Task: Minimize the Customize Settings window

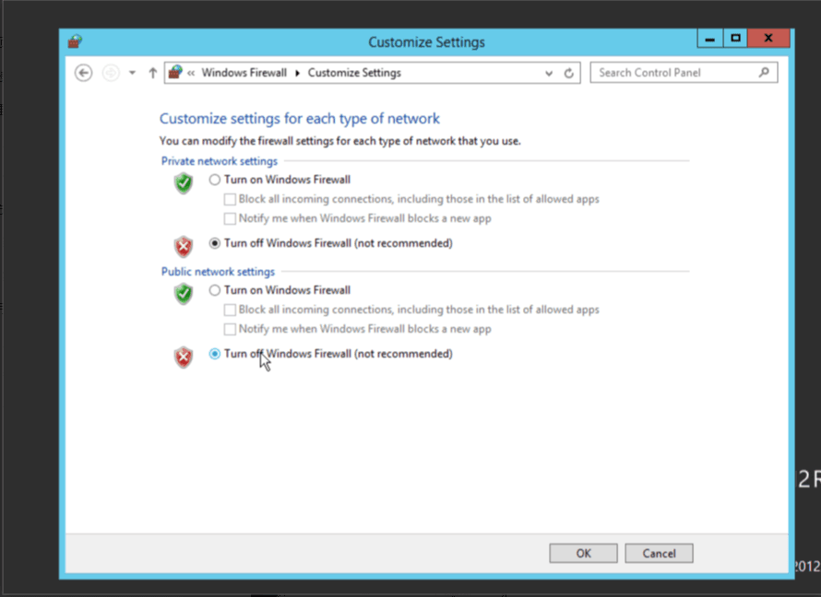Action: point(710,38)
